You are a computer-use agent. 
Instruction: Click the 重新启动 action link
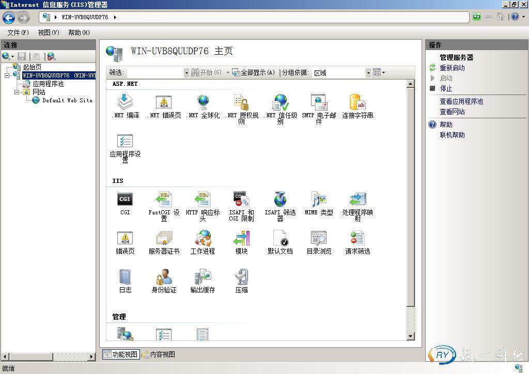[x=452, y=68]
